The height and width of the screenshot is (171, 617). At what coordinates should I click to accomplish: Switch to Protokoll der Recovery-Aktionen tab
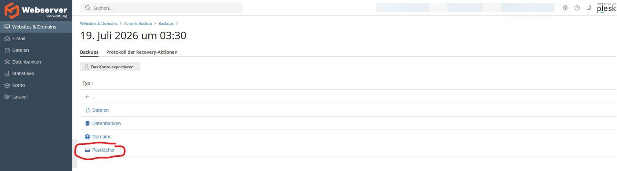coord(142,52)
